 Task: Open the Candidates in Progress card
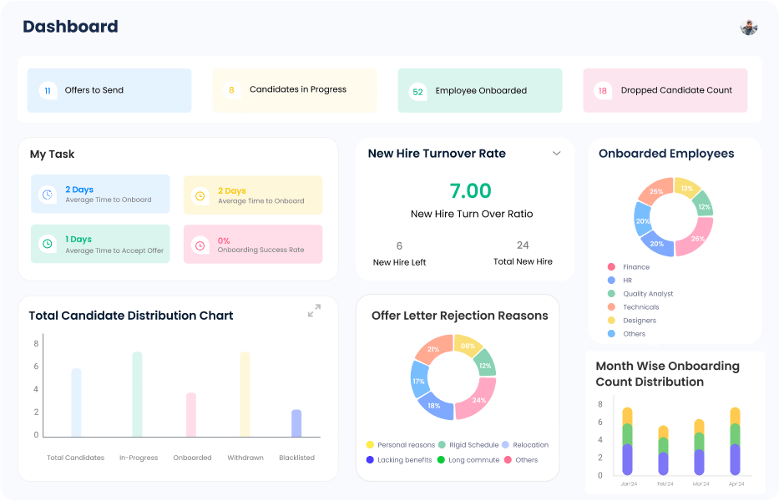[x=295, y=90]
